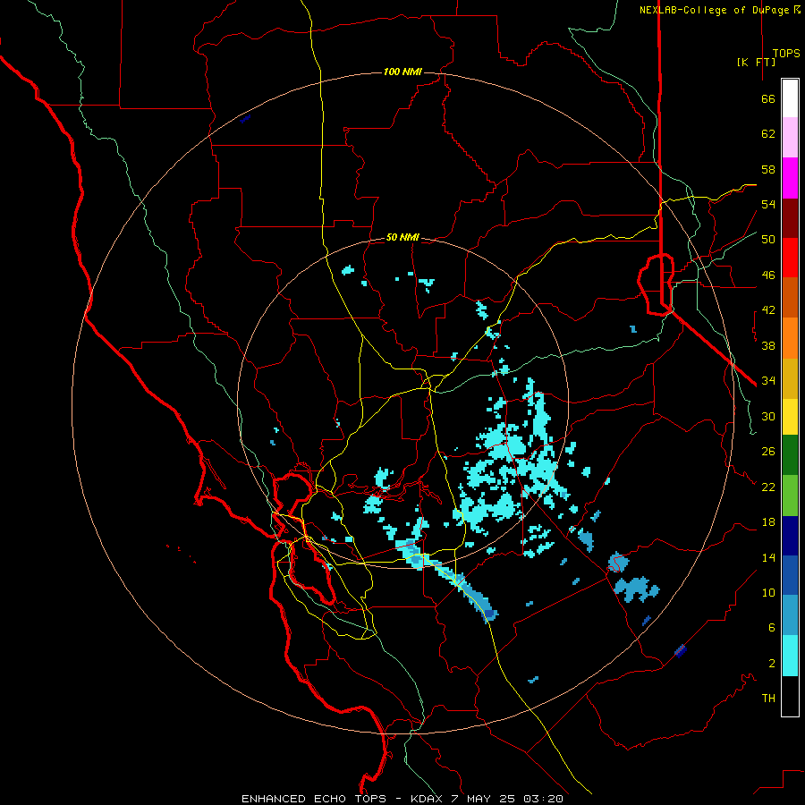Click the '10' legend value
The image size is (805, 805).
tap(768, 592)
